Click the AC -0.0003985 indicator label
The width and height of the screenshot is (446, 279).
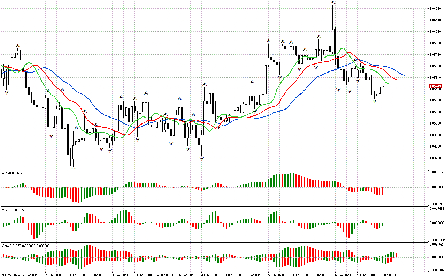click(13, 210)
